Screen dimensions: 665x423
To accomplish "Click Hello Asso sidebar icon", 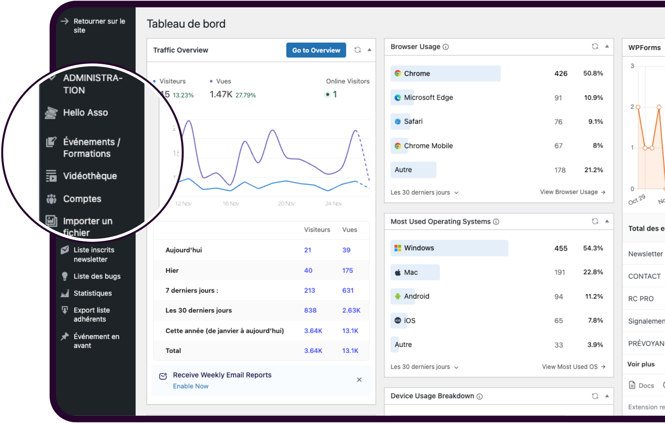I will click(51, 113).
